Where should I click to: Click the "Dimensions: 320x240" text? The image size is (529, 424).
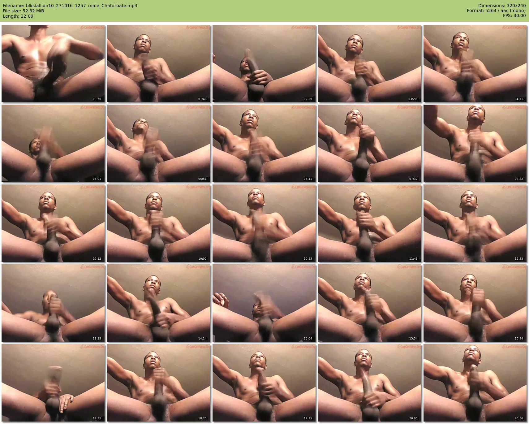[502, 6]
